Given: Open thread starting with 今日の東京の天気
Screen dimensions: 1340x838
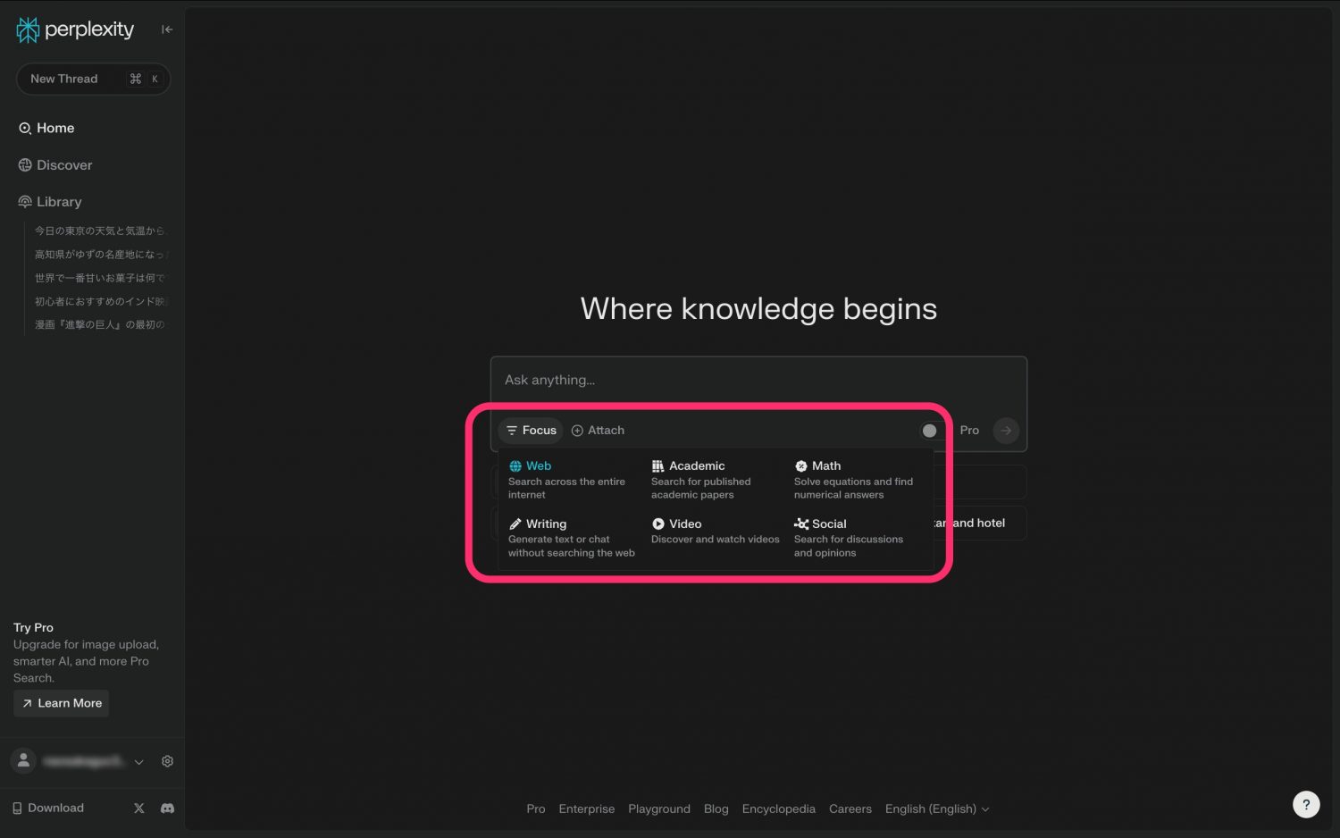Looking at the screenshot, I should tap(100, 230).
